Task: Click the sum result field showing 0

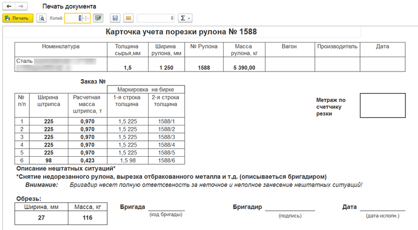Action: [156, 18]
